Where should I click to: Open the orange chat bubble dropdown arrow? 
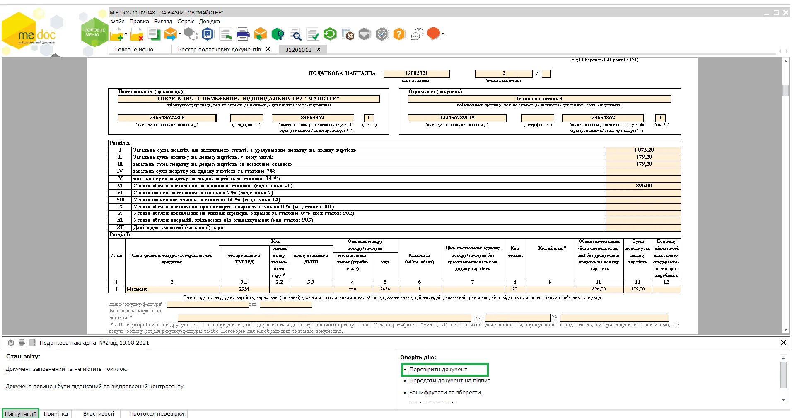(x=443, y=34)
